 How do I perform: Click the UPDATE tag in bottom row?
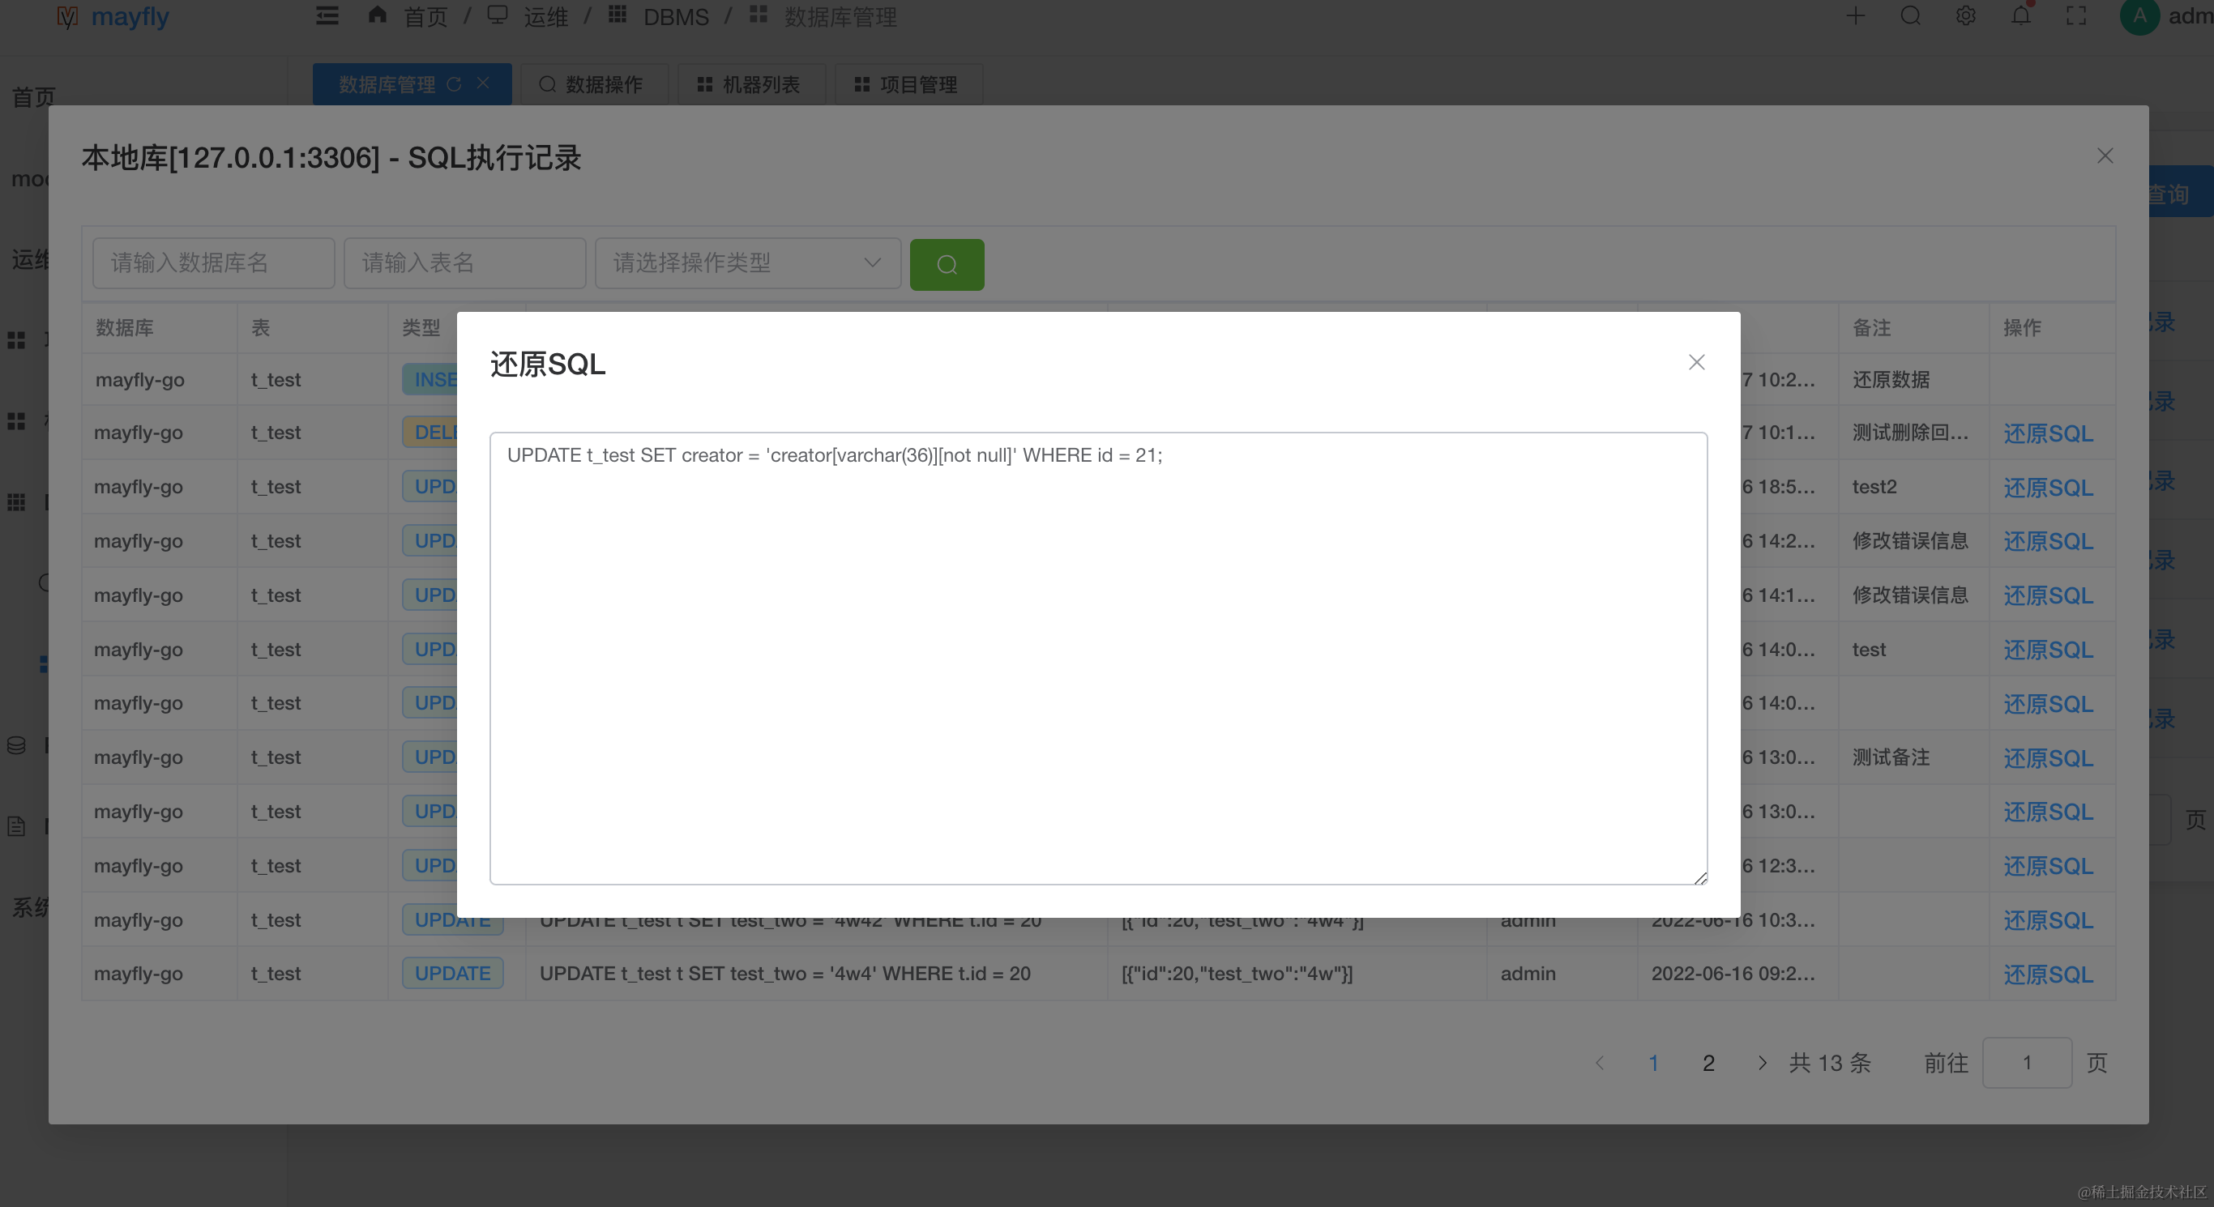click(x=452, y=974)
